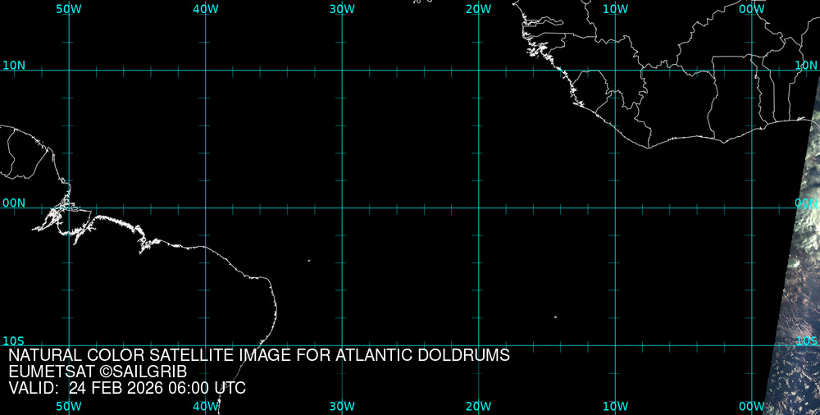Click the 40W longitude label on top axis
Image resolution: width=820 pixels, height=415 pixels.
click(x=205, y=9)
